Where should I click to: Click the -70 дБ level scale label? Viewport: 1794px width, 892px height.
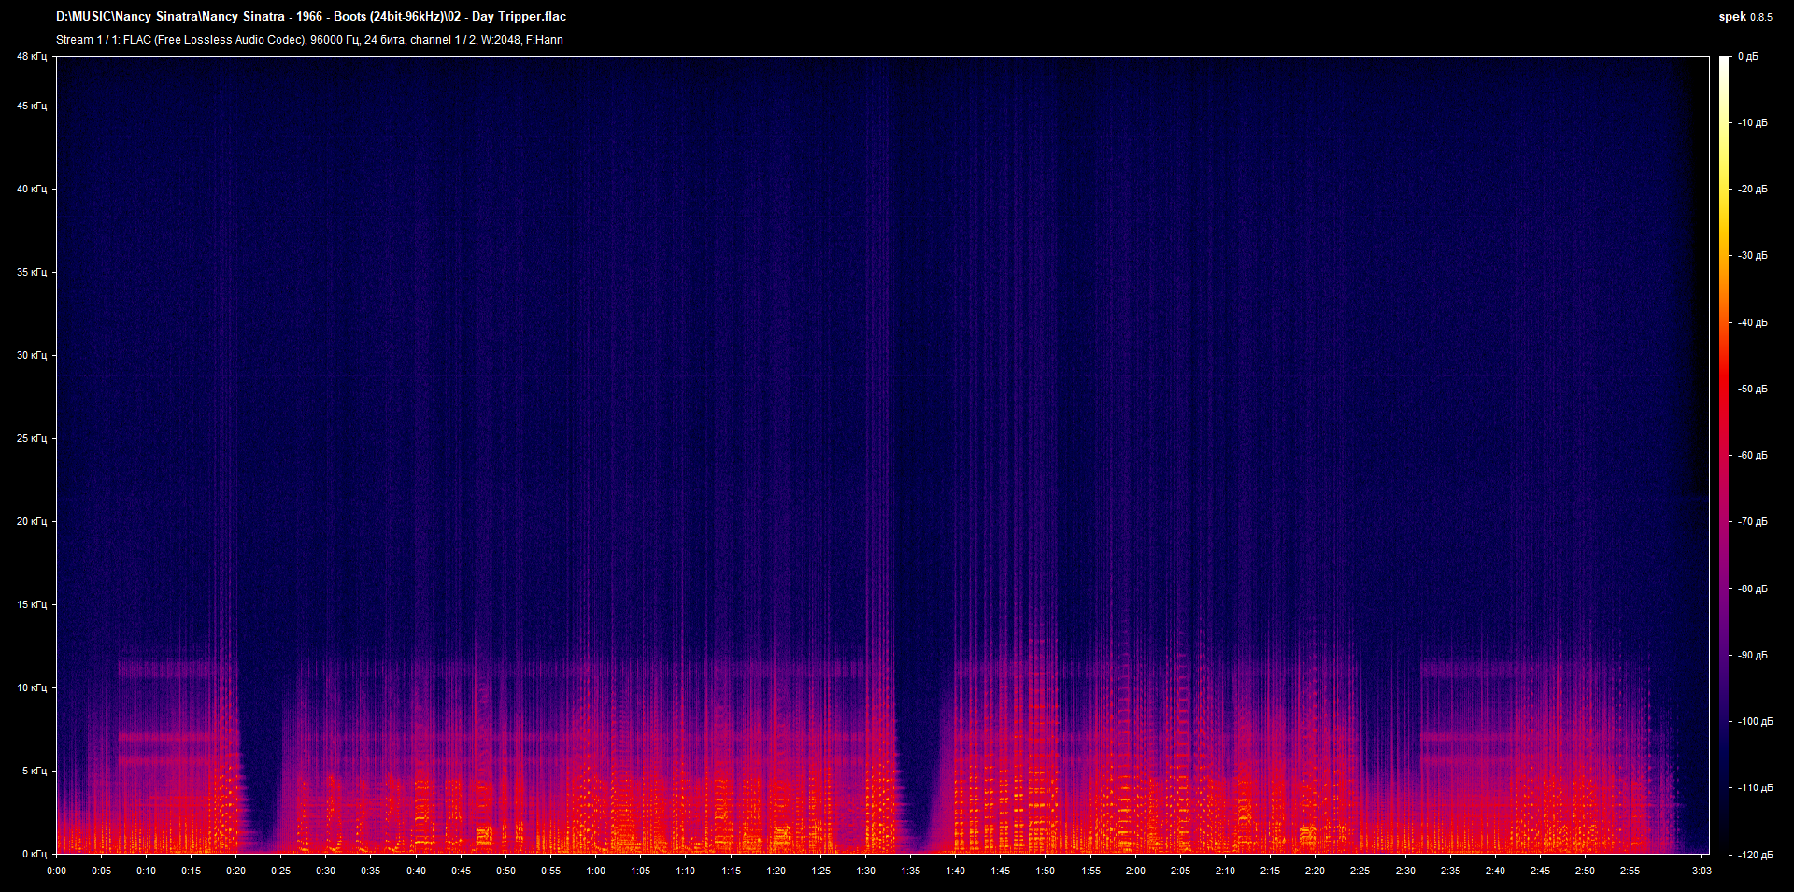coord(1752,522)
